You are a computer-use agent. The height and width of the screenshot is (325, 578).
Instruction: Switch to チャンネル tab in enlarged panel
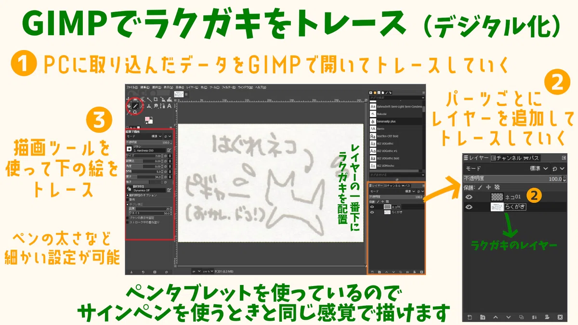(506, 158)
